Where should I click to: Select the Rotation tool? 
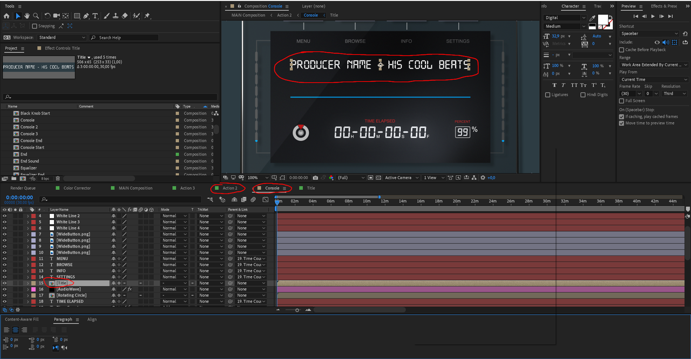pyautogui.click(x=48, y=16)
